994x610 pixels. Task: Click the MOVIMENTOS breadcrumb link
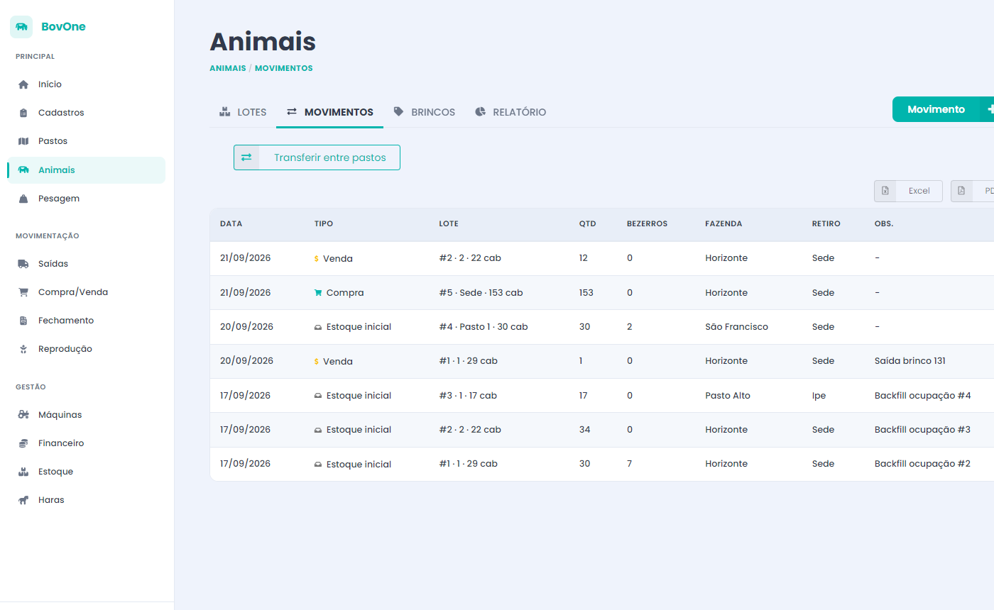pos(284,68)
